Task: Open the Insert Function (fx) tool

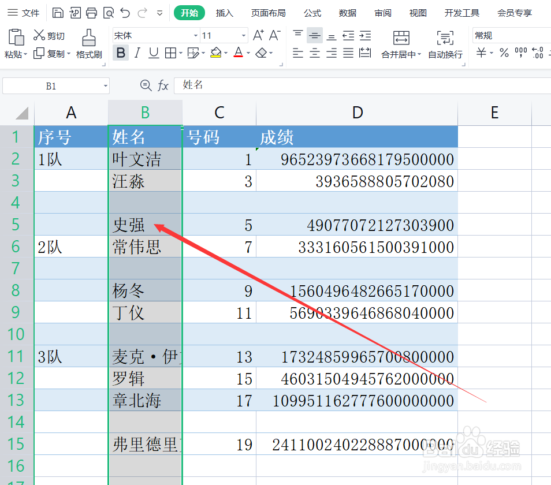Action: pos(163,85)
